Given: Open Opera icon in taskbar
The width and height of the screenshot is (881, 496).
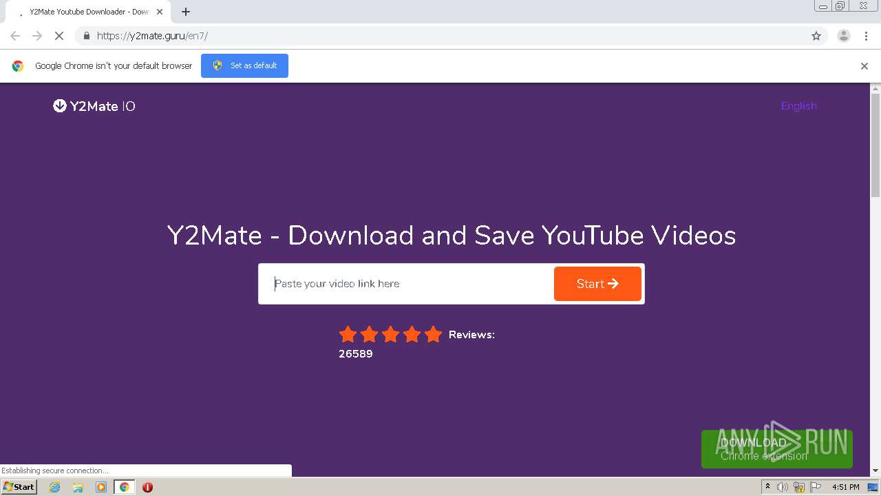Looking at the screenshot, I should (x=147, y=487).
